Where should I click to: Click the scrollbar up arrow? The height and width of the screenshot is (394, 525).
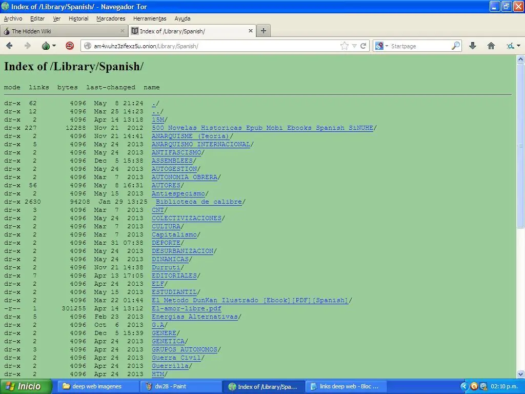point(521,60)
